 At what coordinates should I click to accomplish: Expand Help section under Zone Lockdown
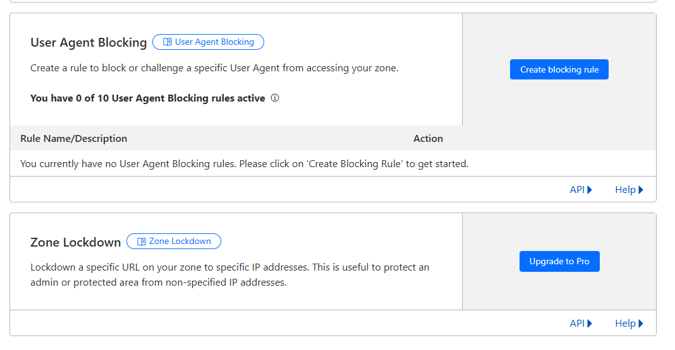click(629, 324)
